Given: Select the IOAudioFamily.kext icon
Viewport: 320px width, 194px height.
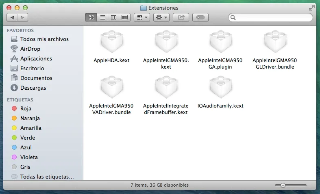Looking at the screenshot, I should tap(221, 87).
